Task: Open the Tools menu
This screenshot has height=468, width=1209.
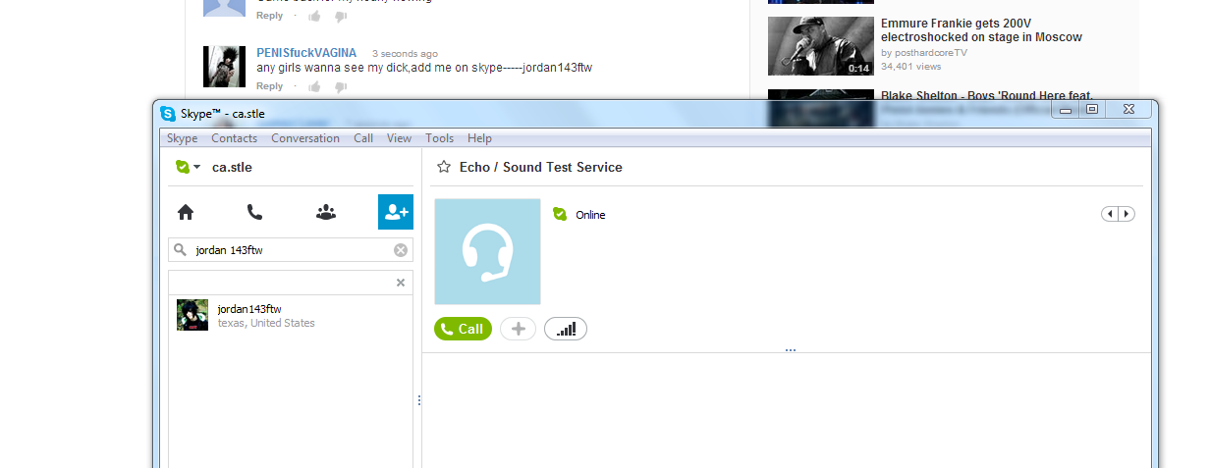Action: pyautogui.click(x=440, y=138)
